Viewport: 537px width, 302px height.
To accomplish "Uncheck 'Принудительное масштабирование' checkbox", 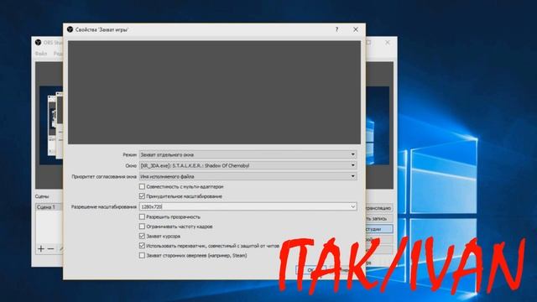I will tap(142, 196).
